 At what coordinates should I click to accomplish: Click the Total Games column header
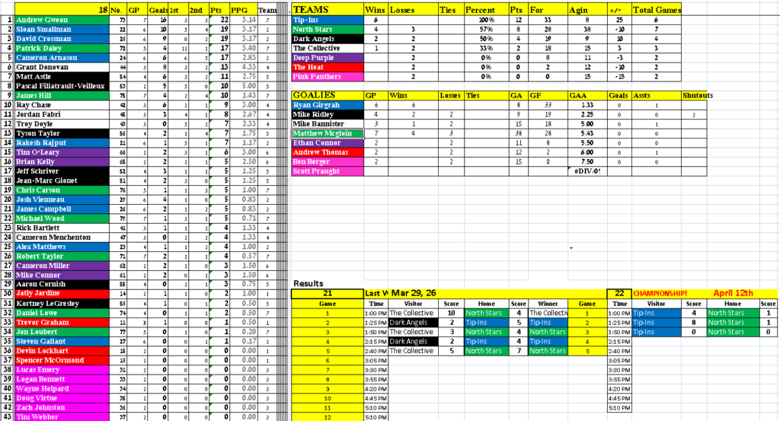point(657,10)
